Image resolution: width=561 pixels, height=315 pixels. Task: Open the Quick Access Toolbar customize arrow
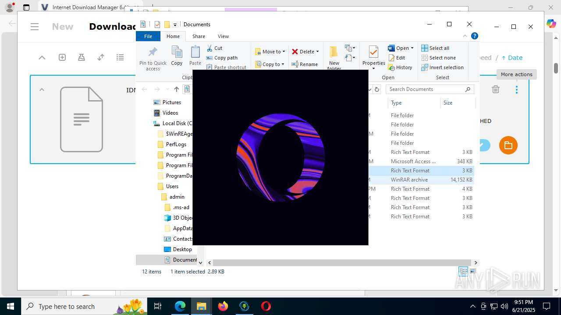[175, 24]
